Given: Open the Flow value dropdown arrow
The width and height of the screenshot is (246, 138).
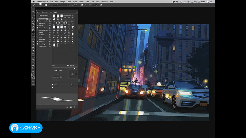Looking at the screenshot, I should [94, 5].
